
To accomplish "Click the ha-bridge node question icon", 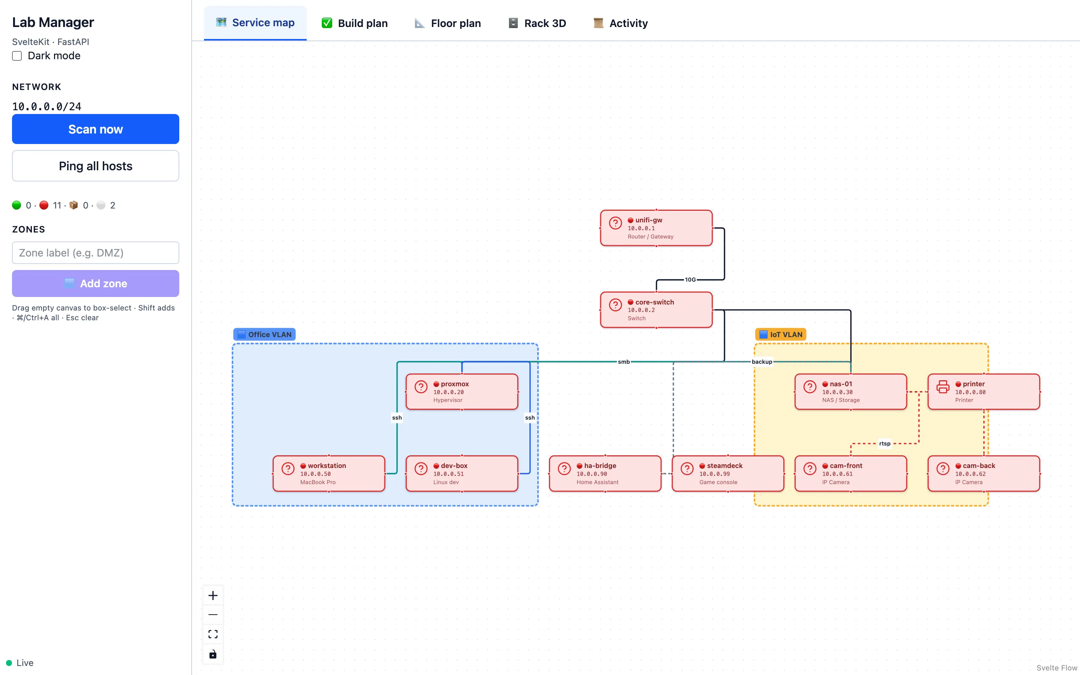I will (564, 468).
